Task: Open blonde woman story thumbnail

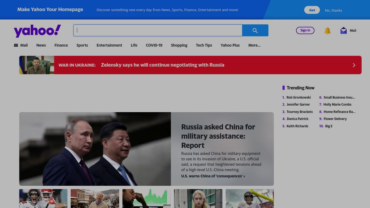Action: (198, 199)
